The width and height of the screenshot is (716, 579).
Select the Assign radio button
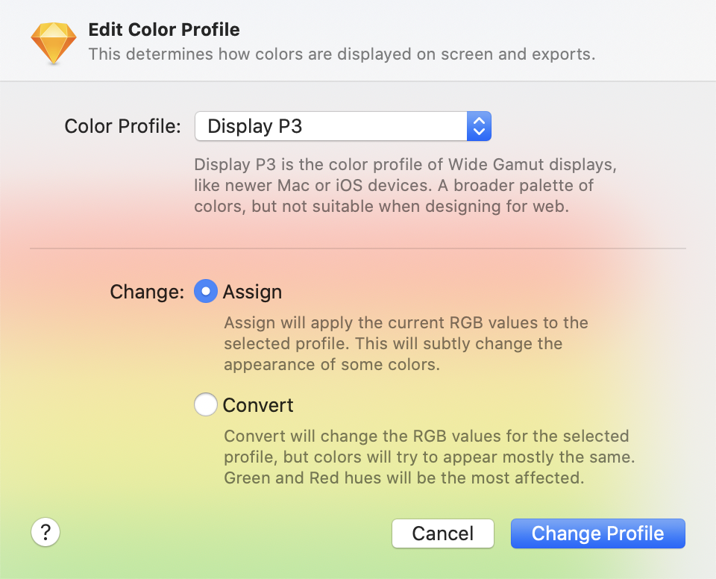click(x=206, y=291)
